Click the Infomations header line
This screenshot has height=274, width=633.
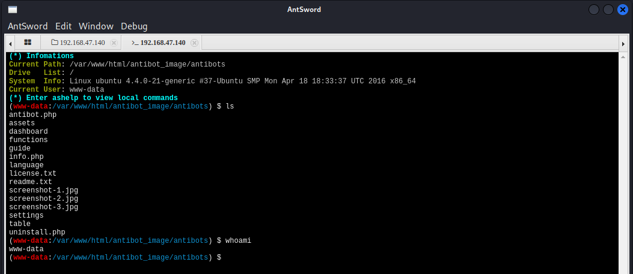coord(41,56)
